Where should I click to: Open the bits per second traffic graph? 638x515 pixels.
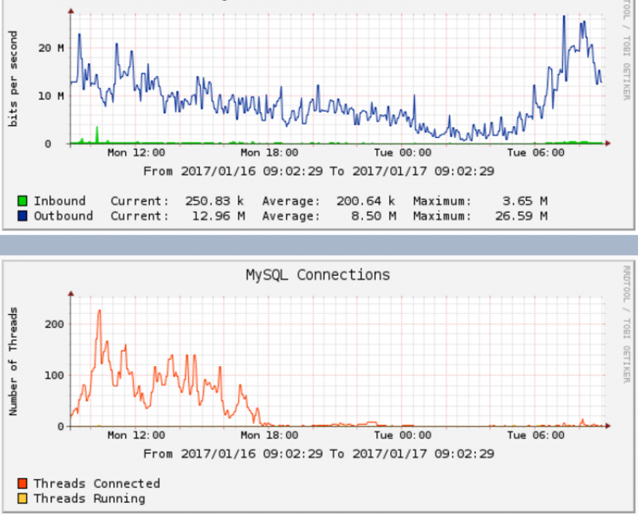pos(337,80)
